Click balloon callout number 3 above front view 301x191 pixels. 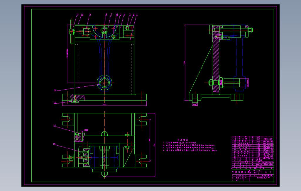pyautogui.click(x=130, y=15)
